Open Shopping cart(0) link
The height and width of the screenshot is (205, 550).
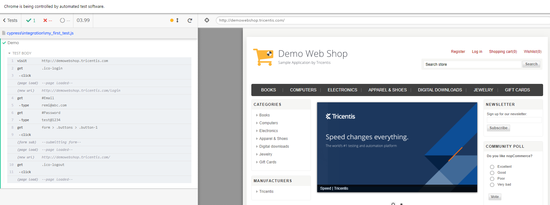point(503,52)
